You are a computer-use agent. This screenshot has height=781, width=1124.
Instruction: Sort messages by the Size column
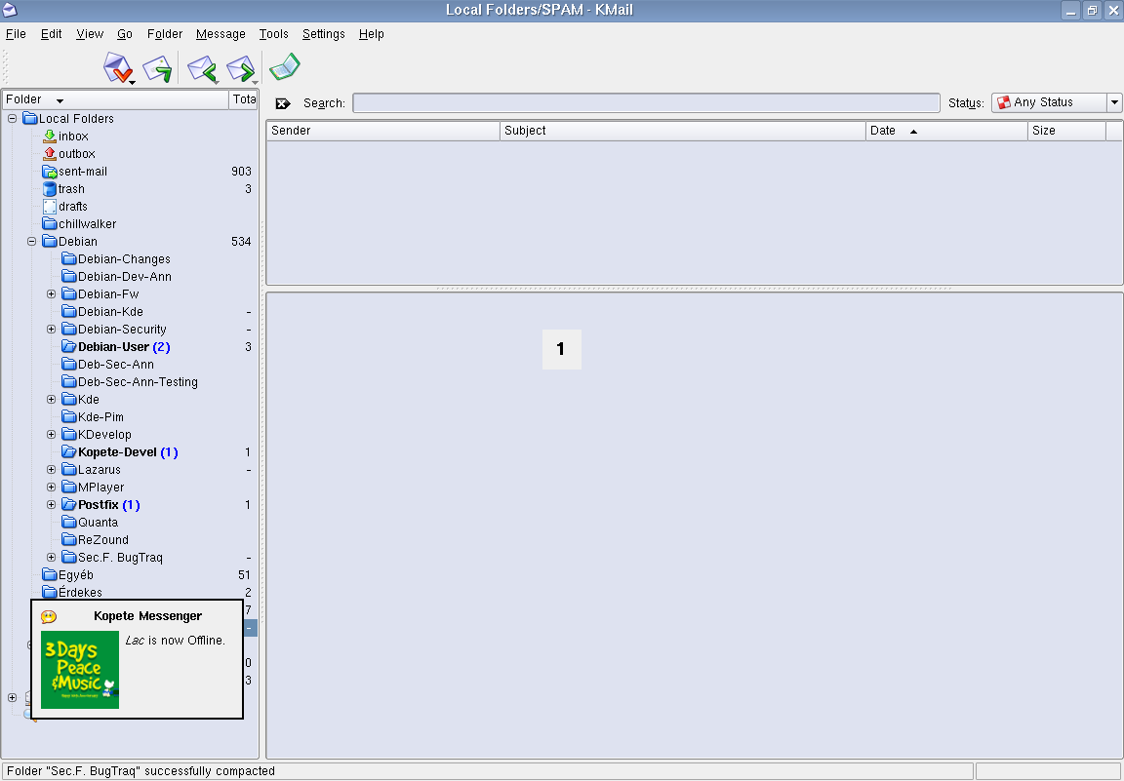tap(1066, 131)
